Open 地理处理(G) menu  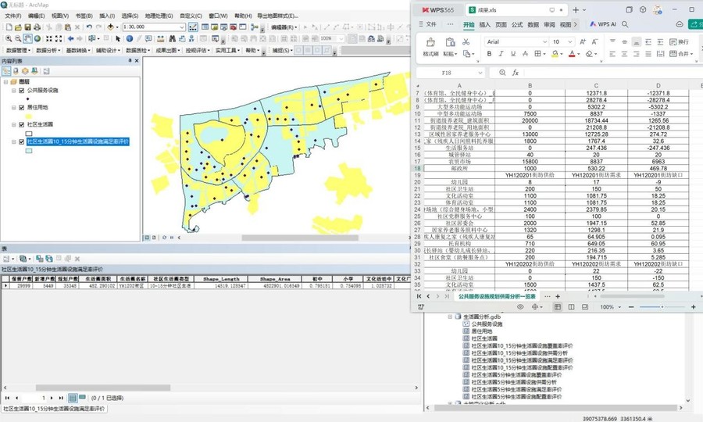[159, 16]
